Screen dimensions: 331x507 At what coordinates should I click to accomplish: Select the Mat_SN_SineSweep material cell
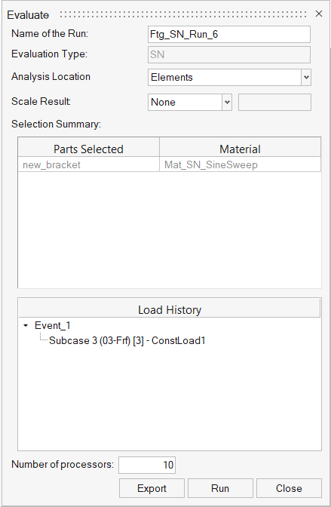pos(241,164)
